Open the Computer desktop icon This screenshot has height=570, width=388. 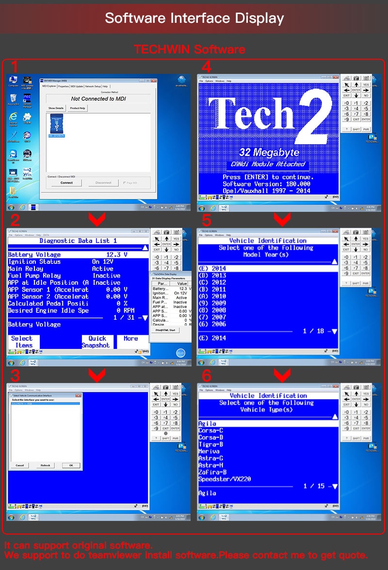tap(14, 82)
